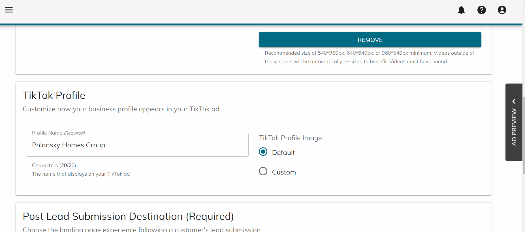Click the TikTok Profile section heading
The width and height of the screenshot is (525, 232).
coord(54,95)
